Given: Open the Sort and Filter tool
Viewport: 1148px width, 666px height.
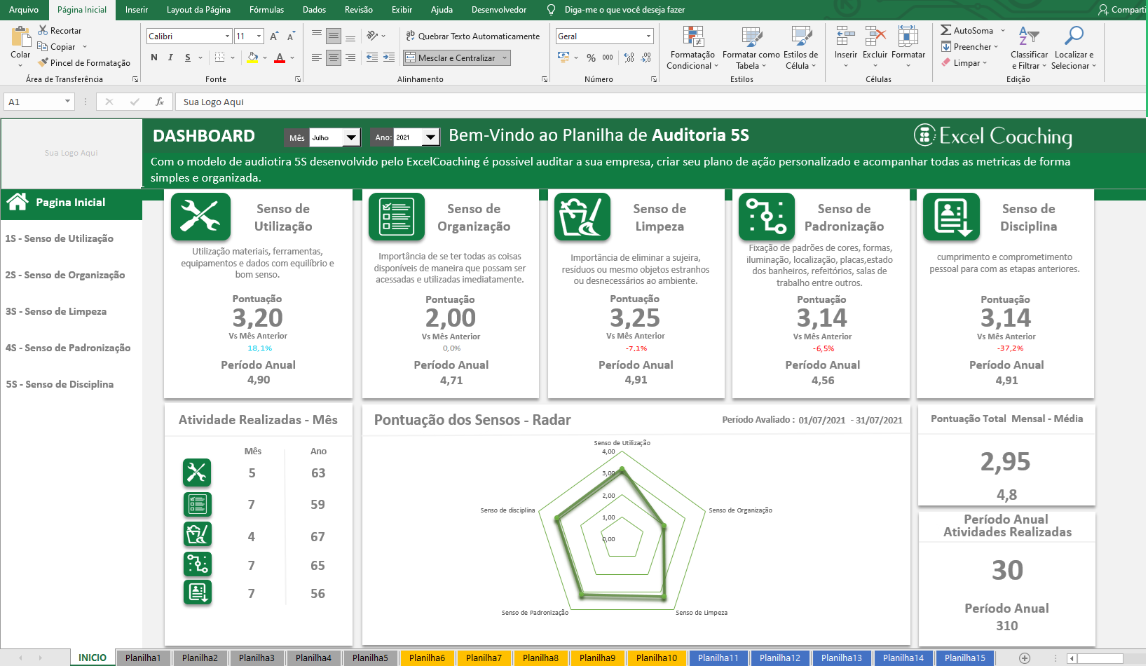Looking at the screenshot, I should click(x=1028, y=37).
